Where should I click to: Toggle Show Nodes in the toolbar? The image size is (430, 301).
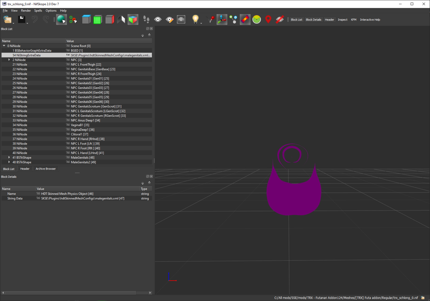pyautogui.click(x=234, y=20)
